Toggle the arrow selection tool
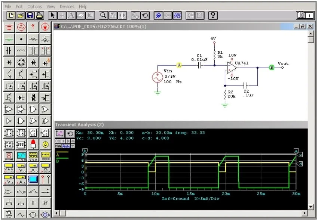The width and height of the screenshot is (318, 220). tap(52, 15)
